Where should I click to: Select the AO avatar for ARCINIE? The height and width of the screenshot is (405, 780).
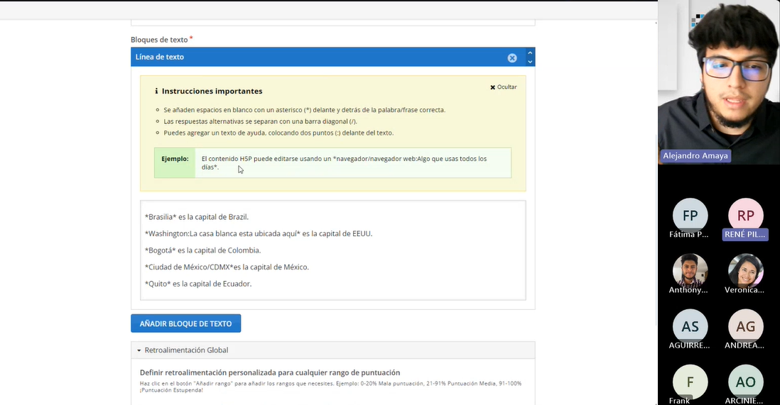[745, 382]
